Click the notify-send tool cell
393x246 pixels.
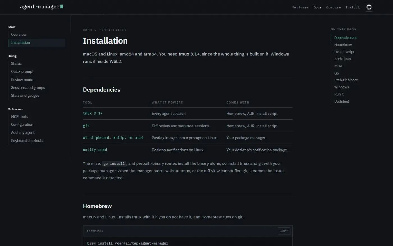(x=95, y=150)
